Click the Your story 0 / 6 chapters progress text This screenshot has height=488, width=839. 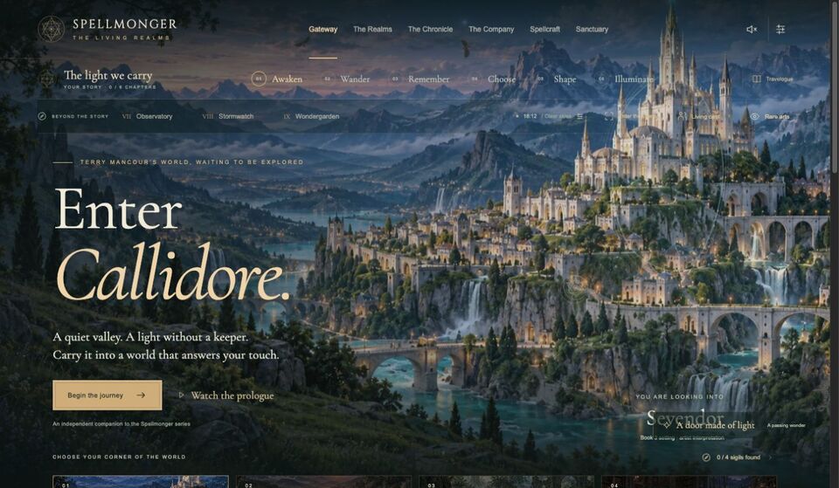point(110,87)
